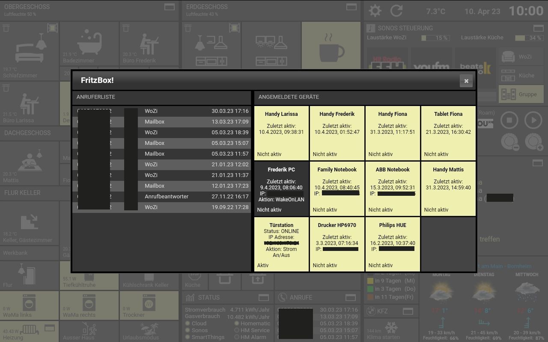Open Mittwoch weather forecast icon
The height and width of the screenshot is (342, 548).
527,292
